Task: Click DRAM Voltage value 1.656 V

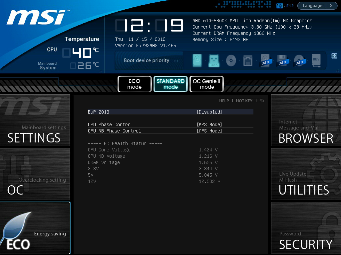Action: [208, 162]
